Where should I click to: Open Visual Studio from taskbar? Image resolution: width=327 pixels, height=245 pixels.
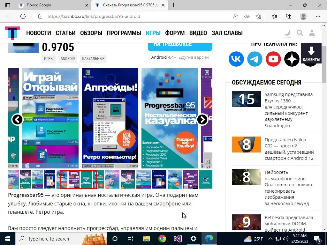coord(178,239)
